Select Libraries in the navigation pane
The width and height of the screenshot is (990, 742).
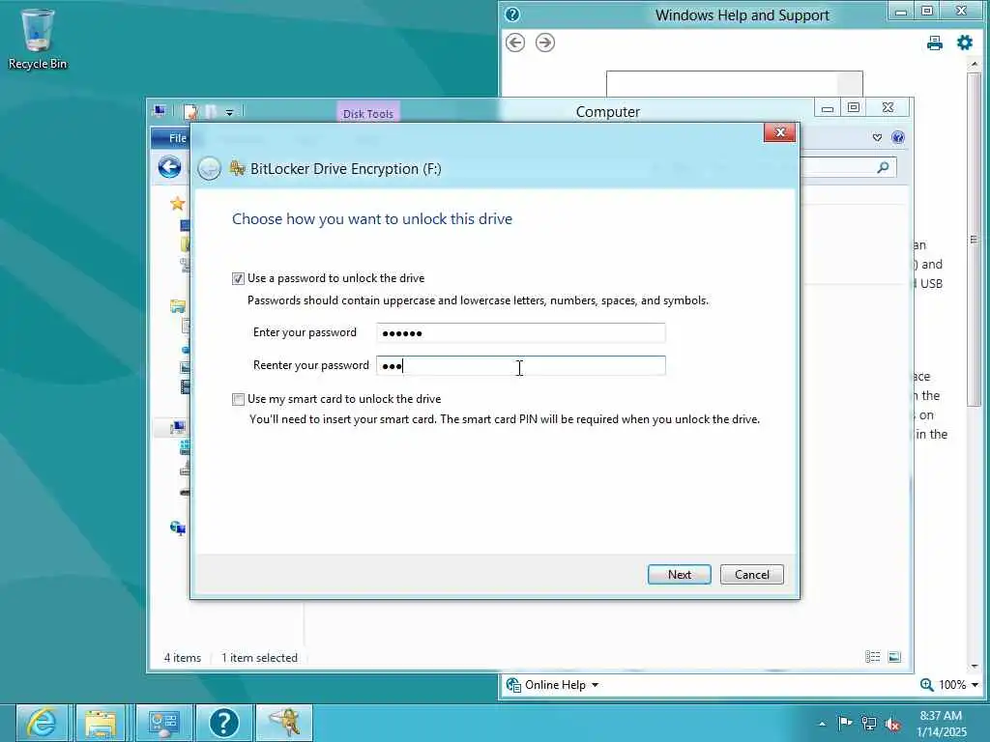click(178, 306)
